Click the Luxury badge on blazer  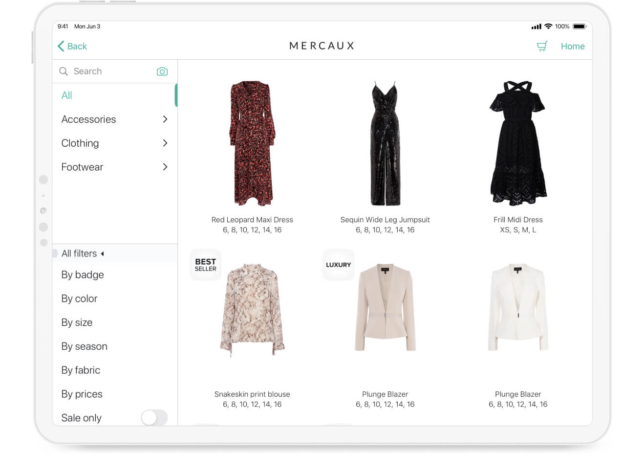[338, 265]
